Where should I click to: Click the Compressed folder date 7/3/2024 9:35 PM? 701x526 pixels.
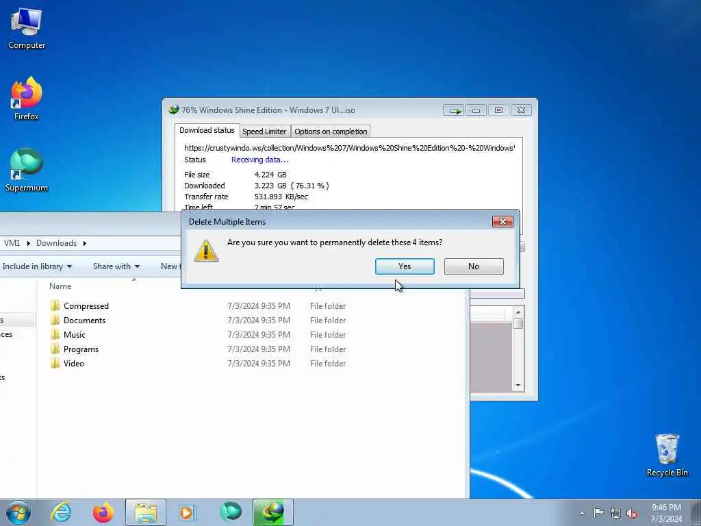tap(258, 306)
